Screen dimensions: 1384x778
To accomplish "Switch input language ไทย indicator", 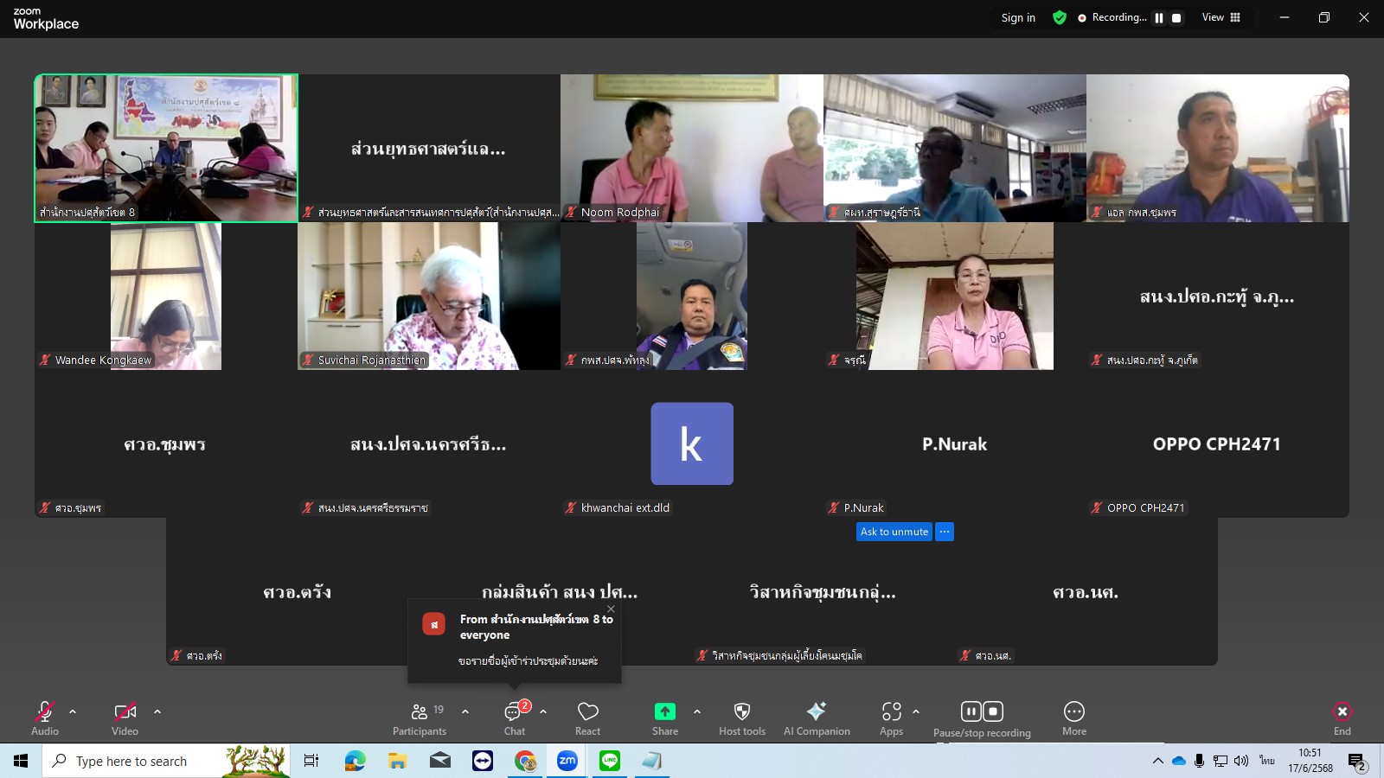I will (1267, 761).
